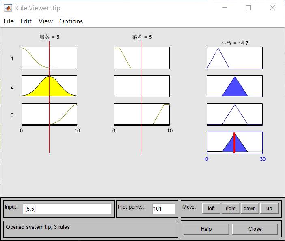Minimize the Rule Viewer window
The height and width of the screenshot is (241, 285).
click(225, 8)
